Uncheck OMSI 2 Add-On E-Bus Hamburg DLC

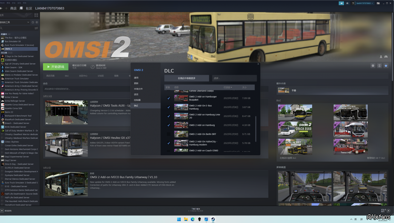(169, 107)
